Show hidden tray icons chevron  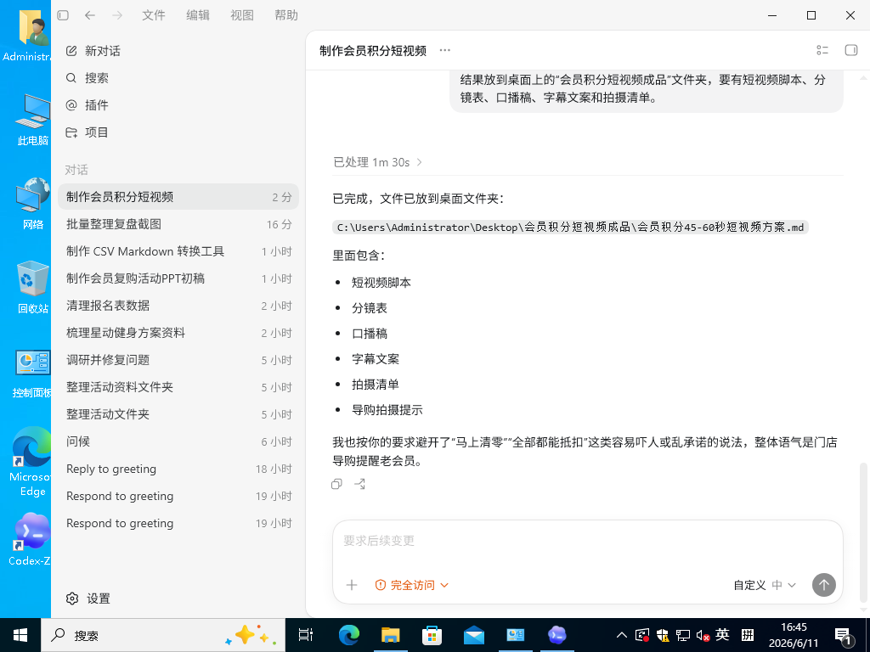622,635
